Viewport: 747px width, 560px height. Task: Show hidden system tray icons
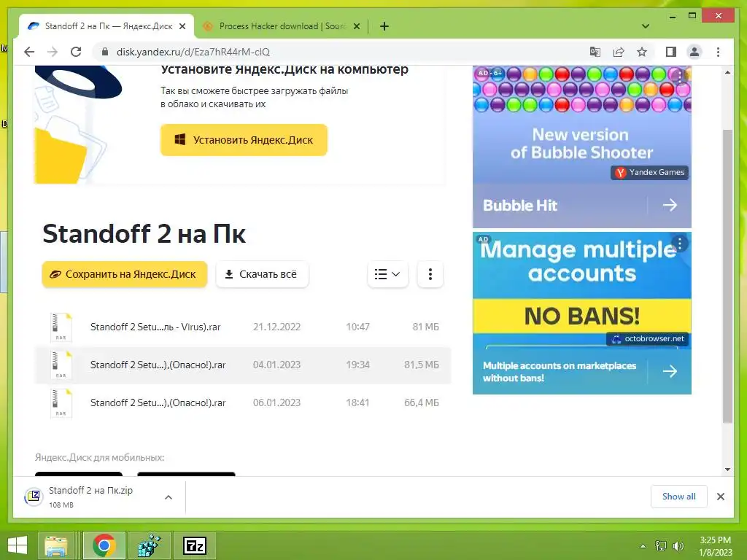[643, 546]
